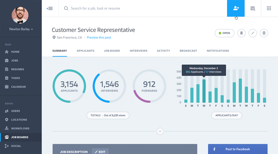Image resolution: width=278 pixels, height=154 pixels.
Task: Click the trash delete icon
Action: point(264,33)
